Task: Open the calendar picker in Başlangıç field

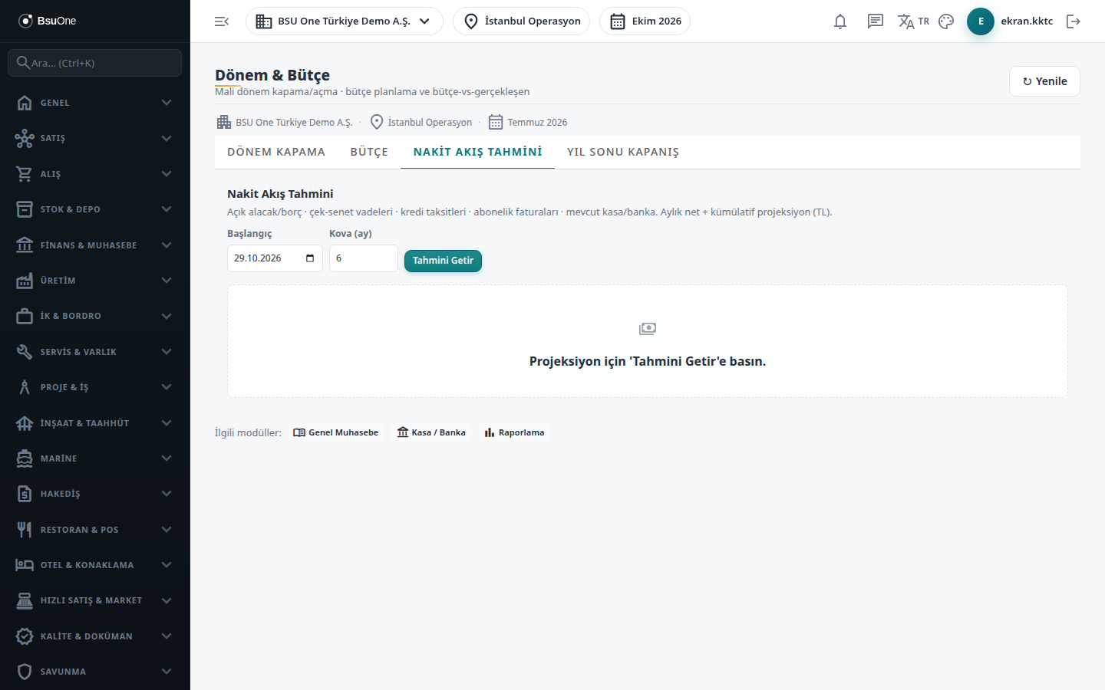Action: point(310,258)
